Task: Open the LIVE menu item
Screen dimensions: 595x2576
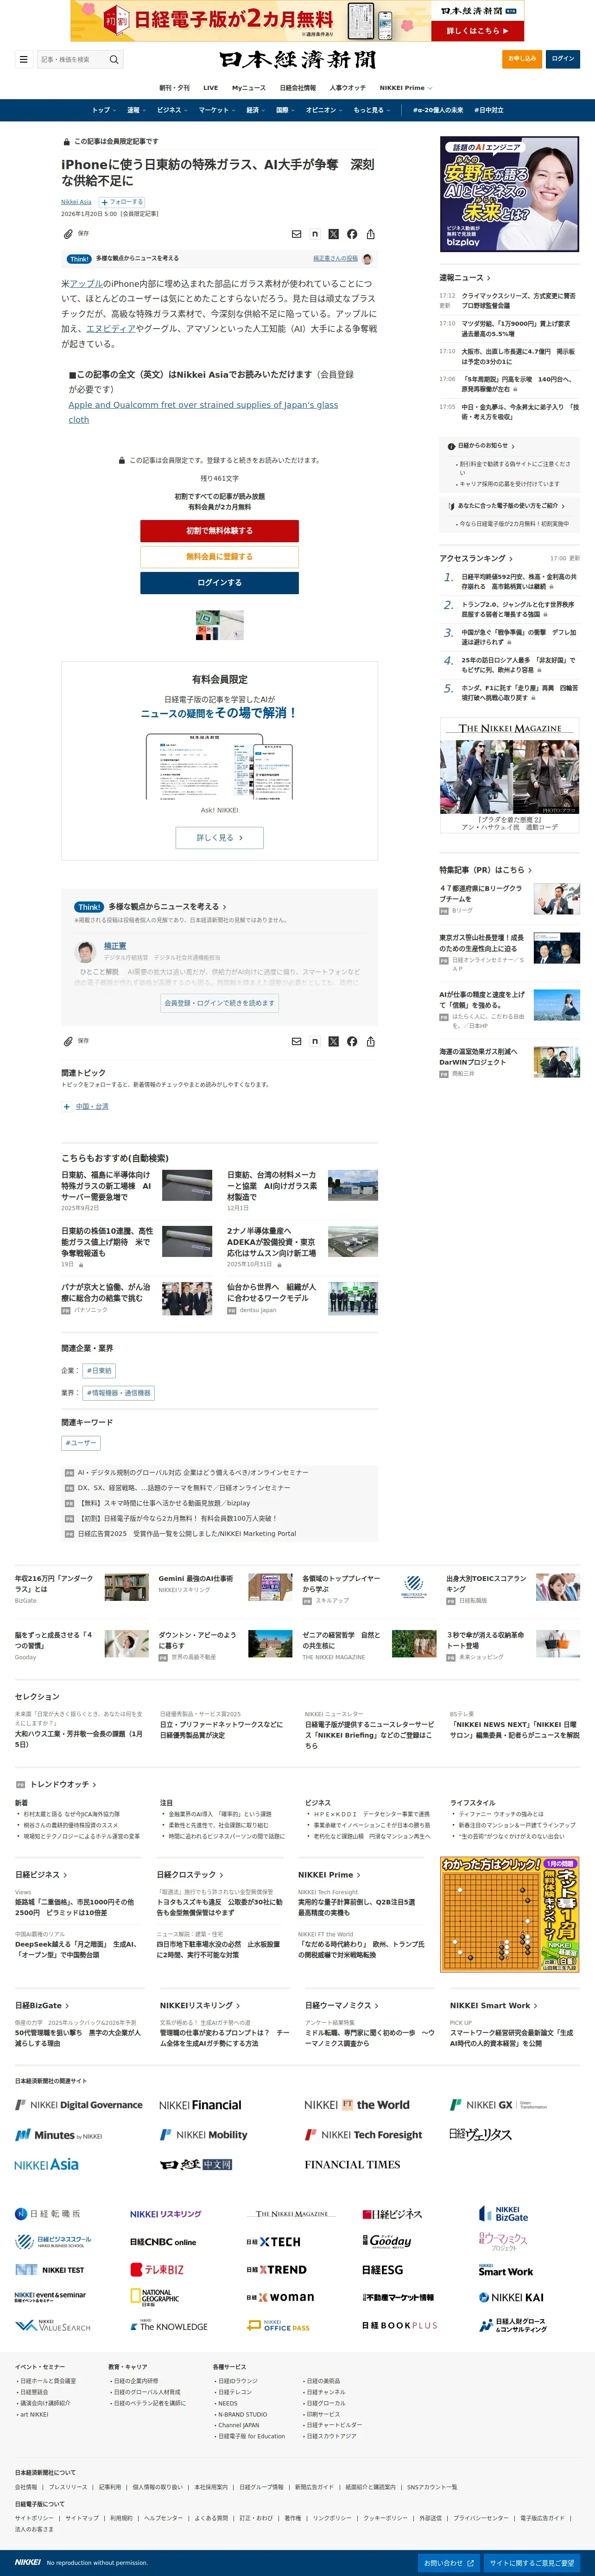Action: (211, 88)
